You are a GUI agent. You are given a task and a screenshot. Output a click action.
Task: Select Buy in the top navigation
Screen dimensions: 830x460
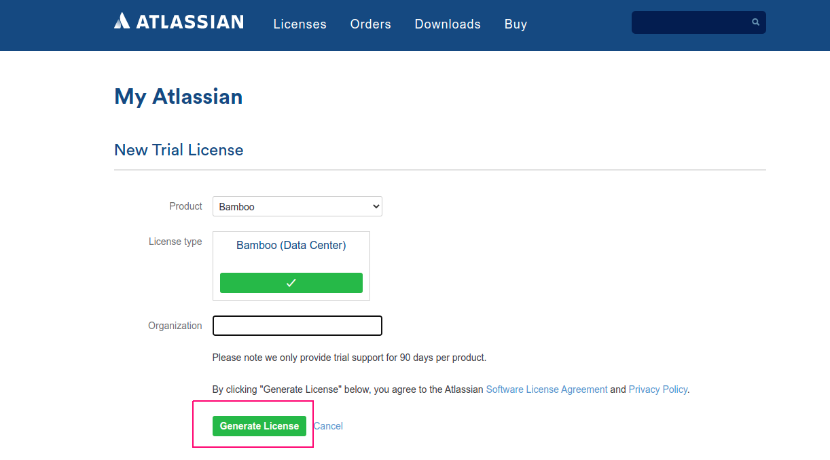(x=516, y=24)
